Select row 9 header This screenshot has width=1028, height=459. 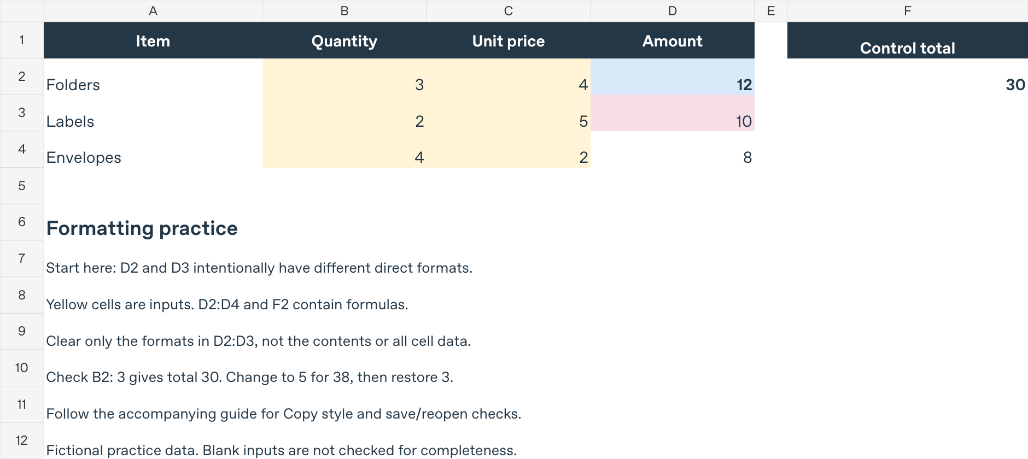coord(22,332)
